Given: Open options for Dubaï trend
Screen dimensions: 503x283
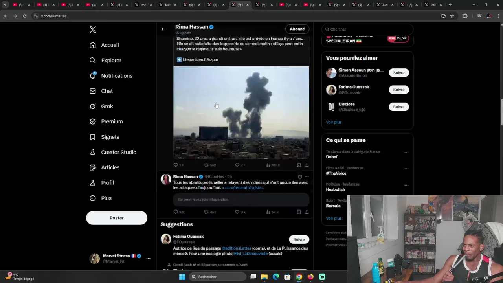Looking at the screenshot, I should click(x=406, y=153).
